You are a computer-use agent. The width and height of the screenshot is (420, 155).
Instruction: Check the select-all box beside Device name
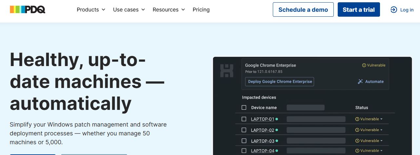pyautogui.click(x=244, y=108)
